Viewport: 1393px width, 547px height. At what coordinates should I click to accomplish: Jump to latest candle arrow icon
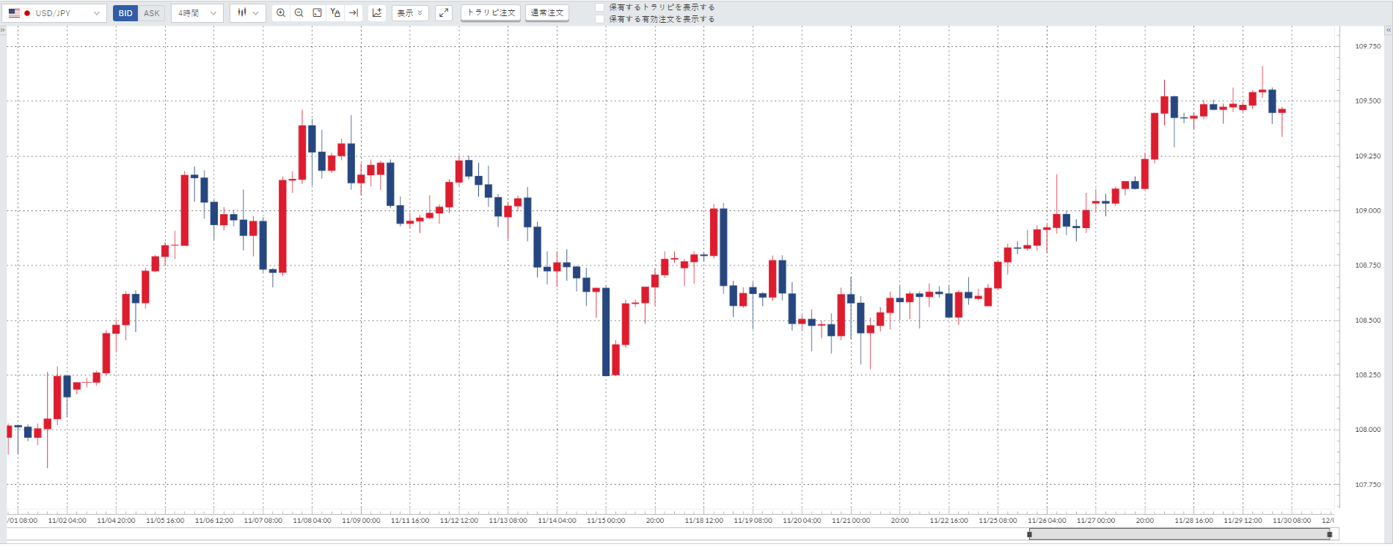(354, 13)
